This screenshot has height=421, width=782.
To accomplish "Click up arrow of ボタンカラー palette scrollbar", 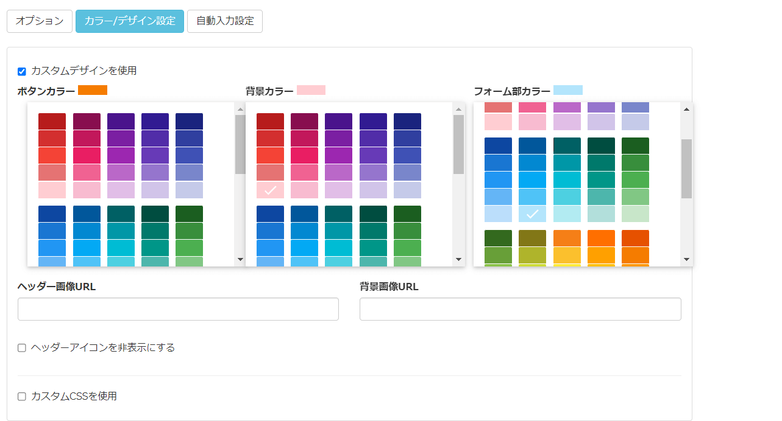I will 240,110.
